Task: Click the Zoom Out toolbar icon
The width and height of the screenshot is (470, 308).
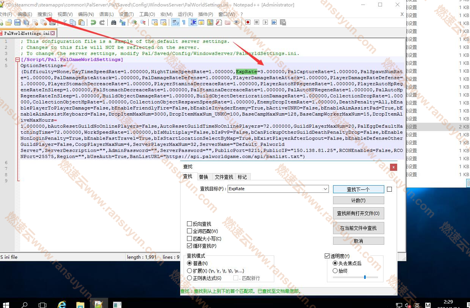Action: tap(143, 22)
